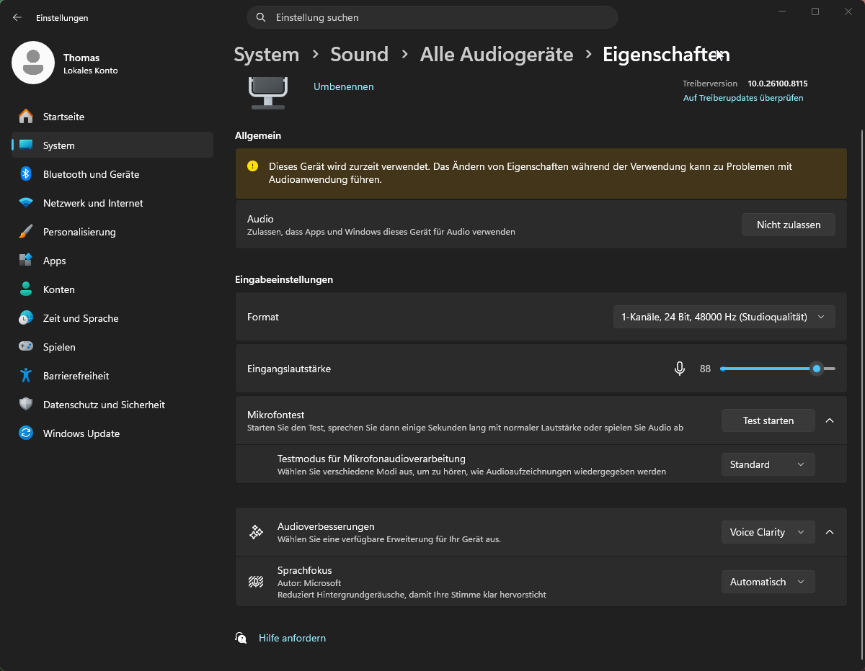Select Alle Audiogeräte breadcrumb
Screen dimensions: 865x671
(x=497, y=55)
